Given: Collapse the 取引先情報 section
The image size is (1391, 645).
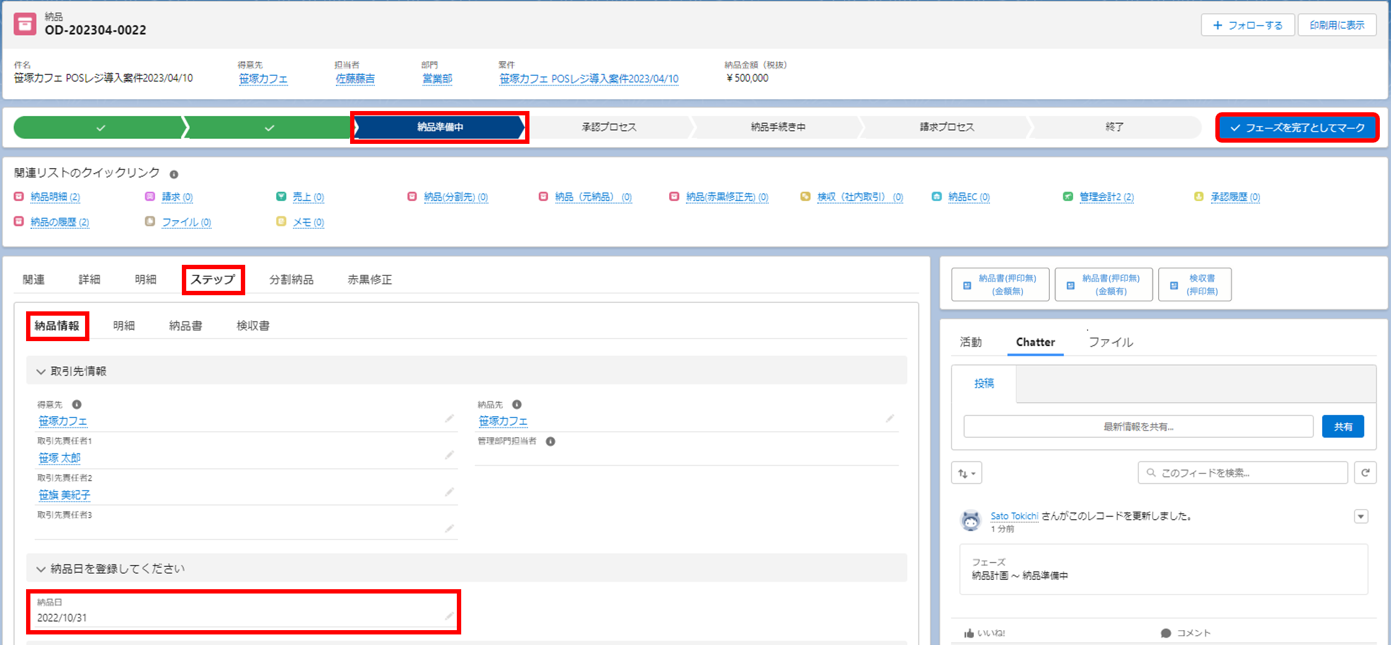Looking at the screenshot, I should coord(41,371).
